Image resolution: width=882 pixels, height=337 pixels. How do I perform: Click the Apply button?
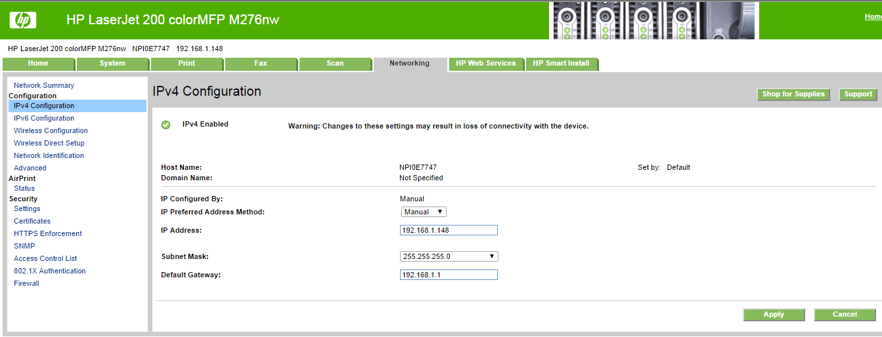(x=774, y=315)
